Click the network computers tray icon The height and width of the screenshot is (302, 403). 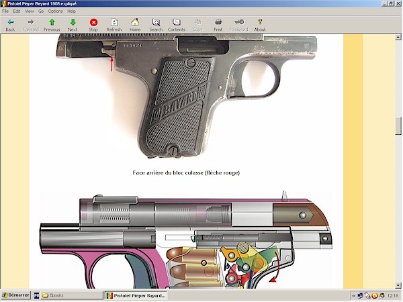click(360, 296)
